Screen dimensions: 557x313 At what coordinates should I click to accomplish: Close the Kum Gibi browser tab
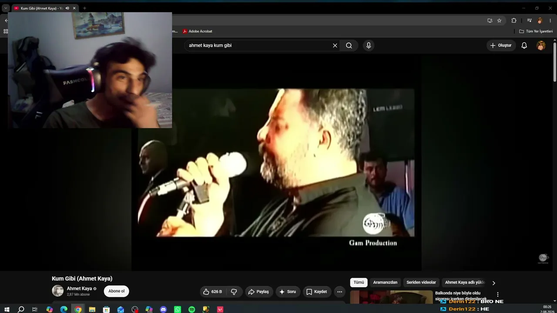pos(74,8)
